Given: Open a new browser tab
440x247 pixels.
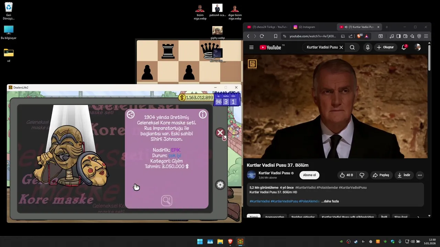Looking at the screenshot, I should 387,27.
